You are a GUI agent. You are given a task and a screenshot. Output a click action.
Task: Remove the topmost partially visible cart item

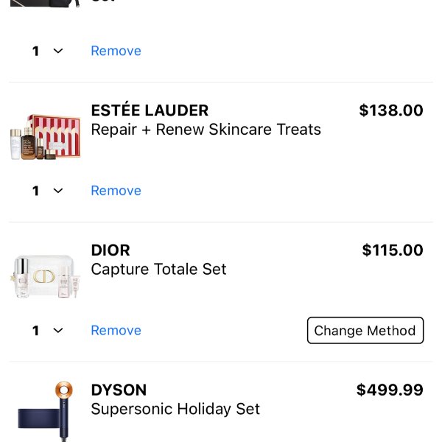coord(116,51)
